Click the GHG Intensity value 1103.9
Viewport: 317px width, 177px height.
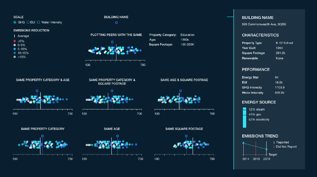point(280,87)
